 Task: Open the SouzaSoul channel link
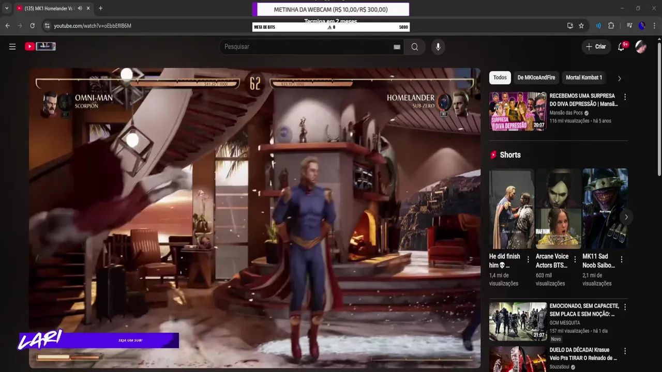click(x=559, y=367)
